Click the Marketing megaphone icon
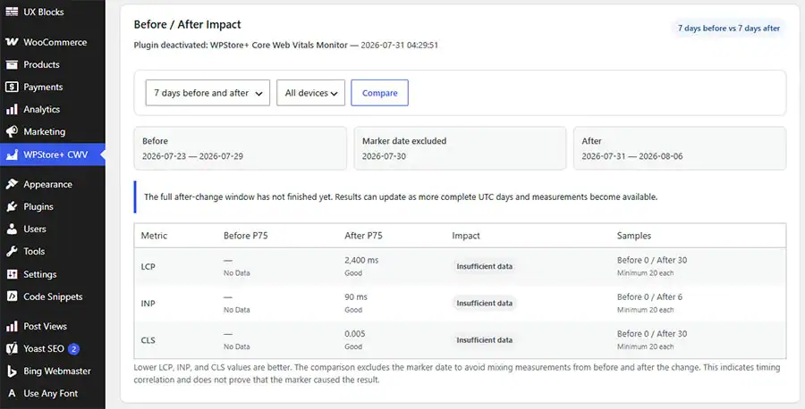This screenshot has width=805, height=409. 12,132
